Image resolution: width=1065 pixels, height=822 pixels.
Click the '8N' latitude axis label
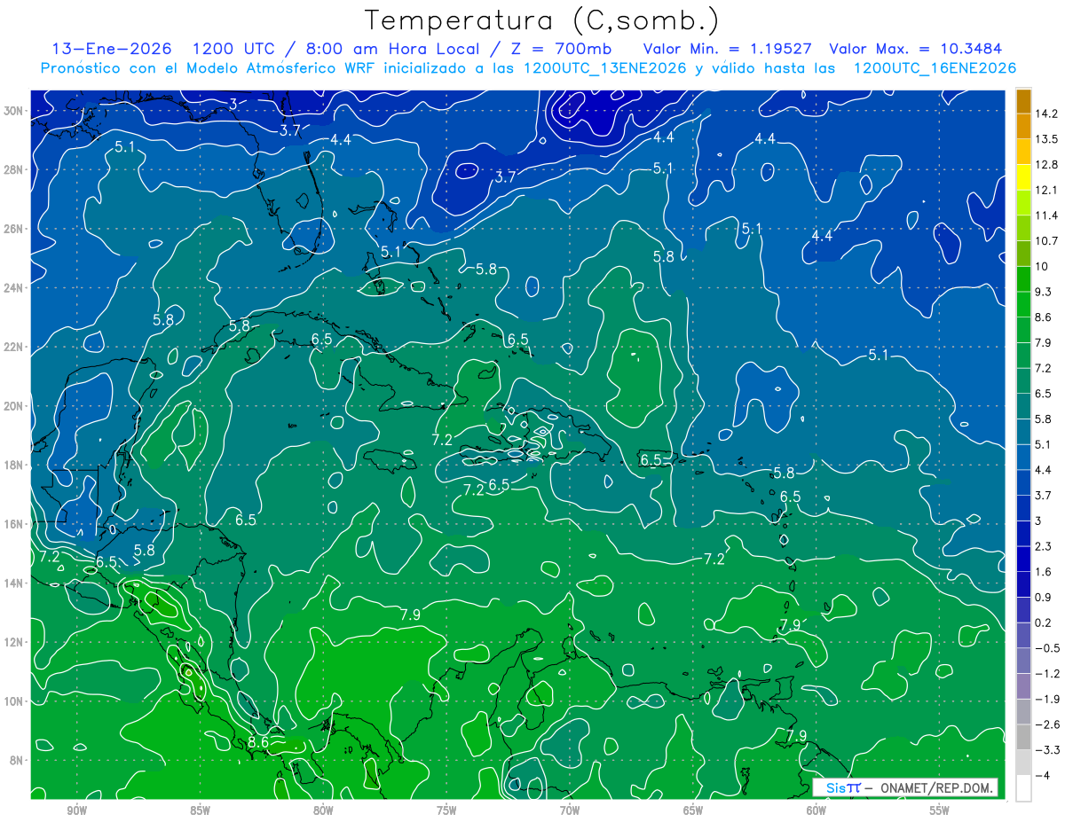[17, 761]
